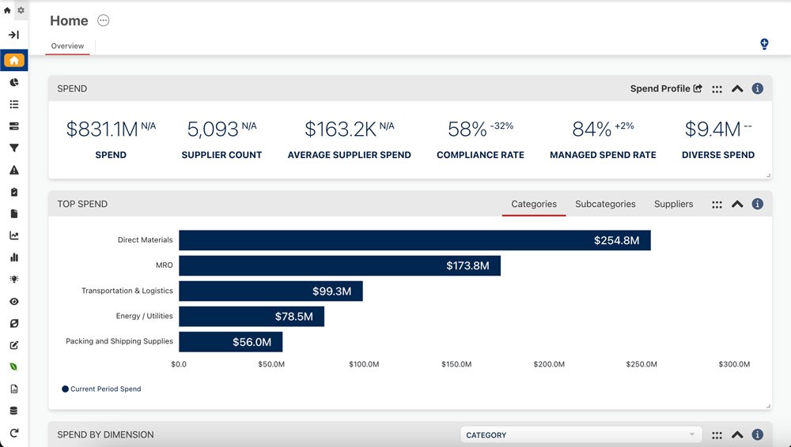Open the CATEGORY dimension dropdown
Screen dimensions: 791x447
[x=581, y=435]
